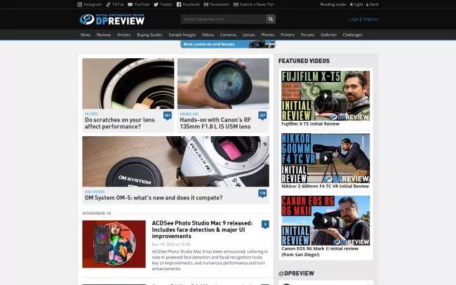
Task: Click 'Canon EOS R6 Mark II initial review' caption
Action: 320,251
